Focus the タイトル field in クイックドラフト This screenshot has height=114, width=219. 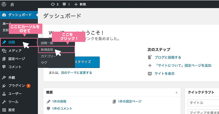[203, 103]
